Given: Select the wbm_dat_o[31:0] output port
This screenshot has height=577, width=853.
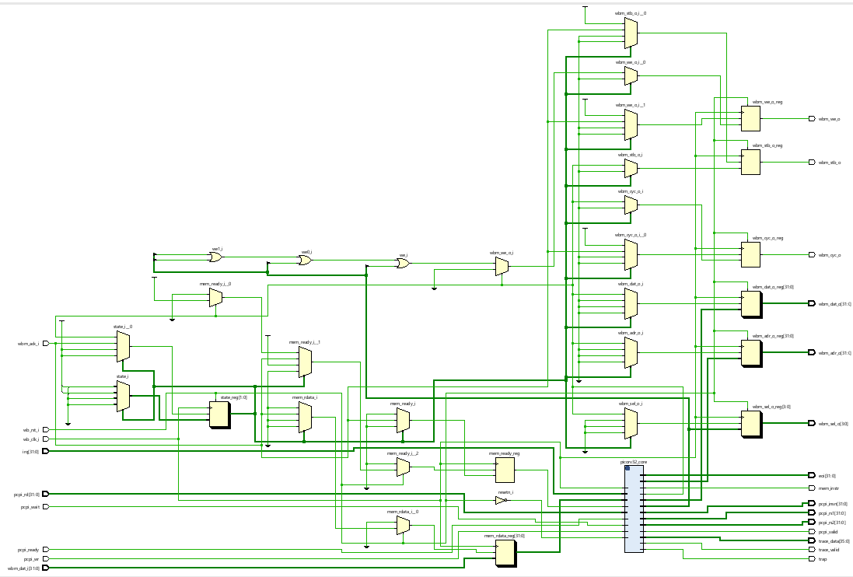Looking at the screenshot, I should (813, 303).
